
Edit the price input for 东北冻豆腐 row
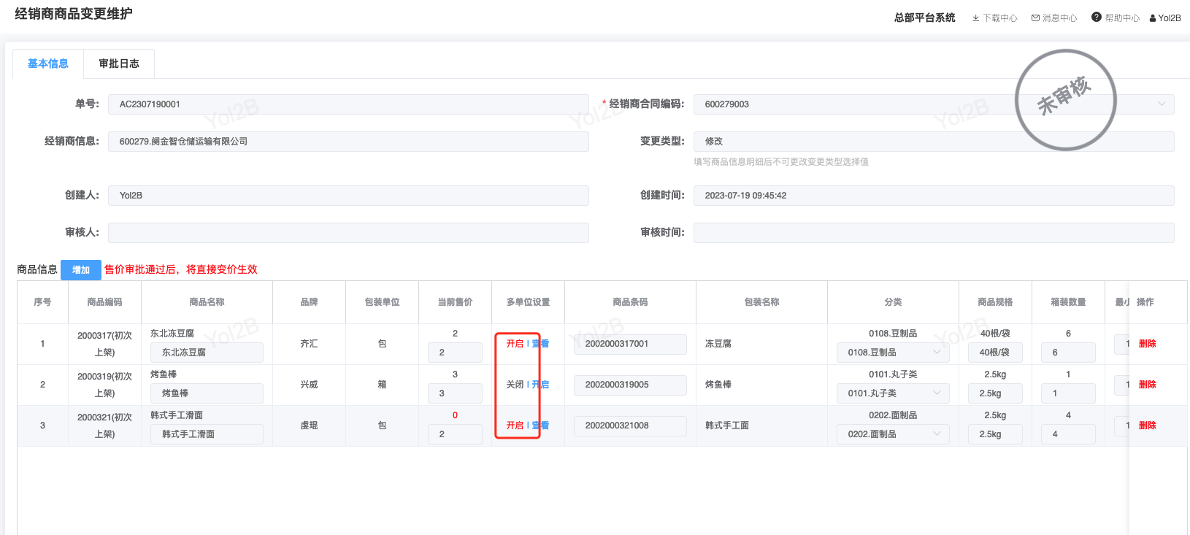tap(455, 353)
